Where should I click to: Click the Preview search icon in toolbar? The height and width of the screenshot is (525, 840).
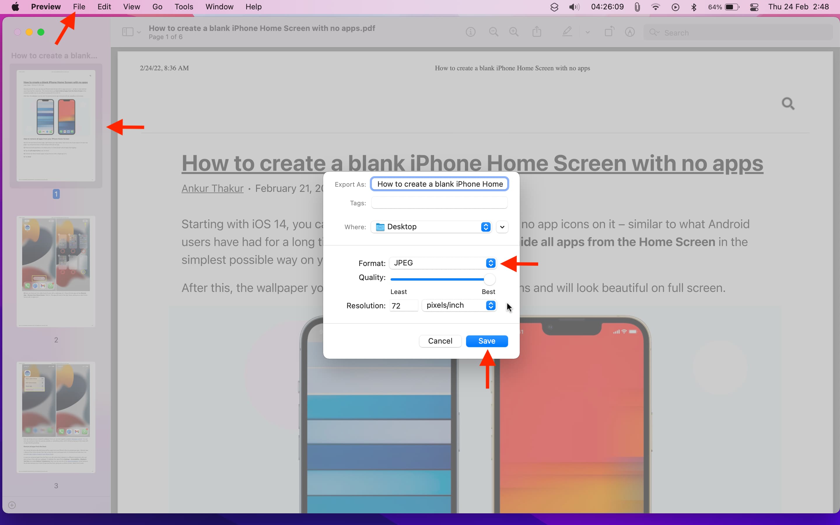coord(655,32)
